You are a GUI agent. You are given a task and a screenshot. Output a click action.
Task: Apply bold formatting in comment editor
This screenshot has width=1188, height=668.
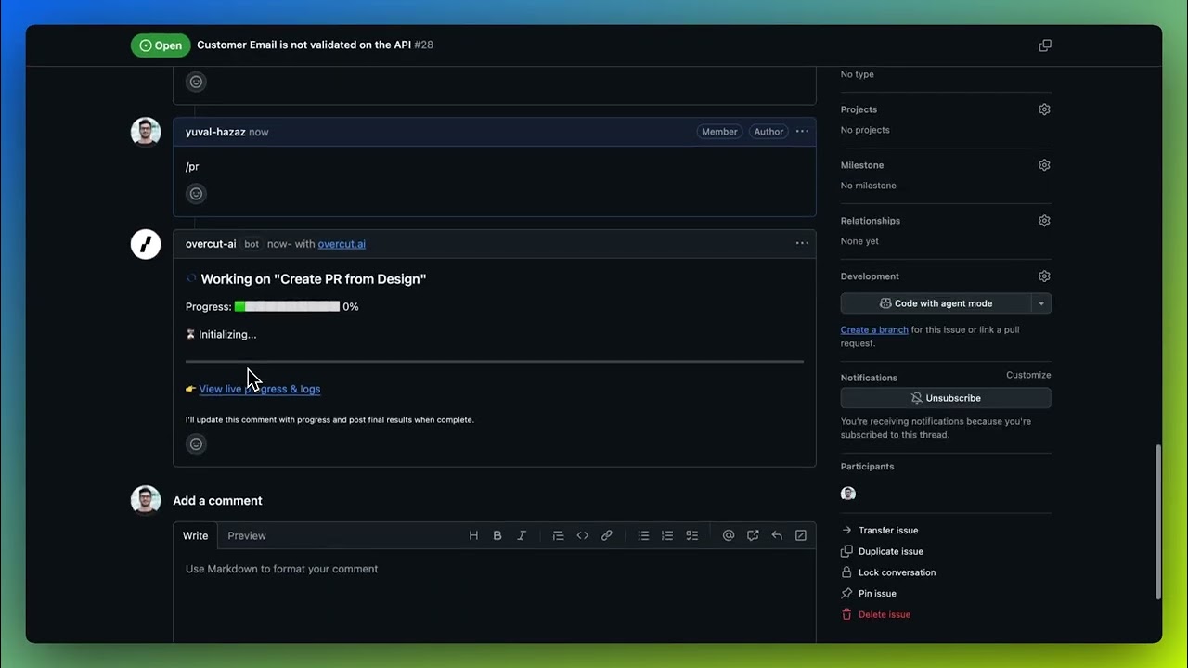pos(497,535)
